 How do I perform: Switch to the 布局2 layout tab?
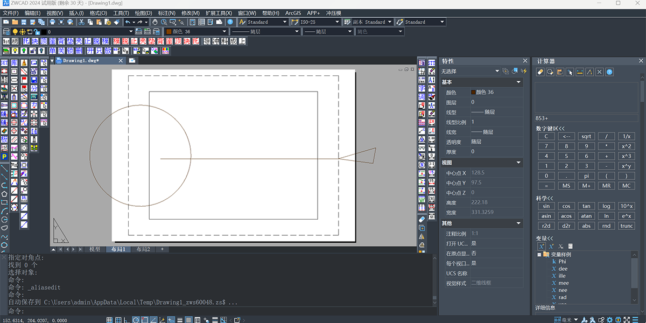coord(143,249)
